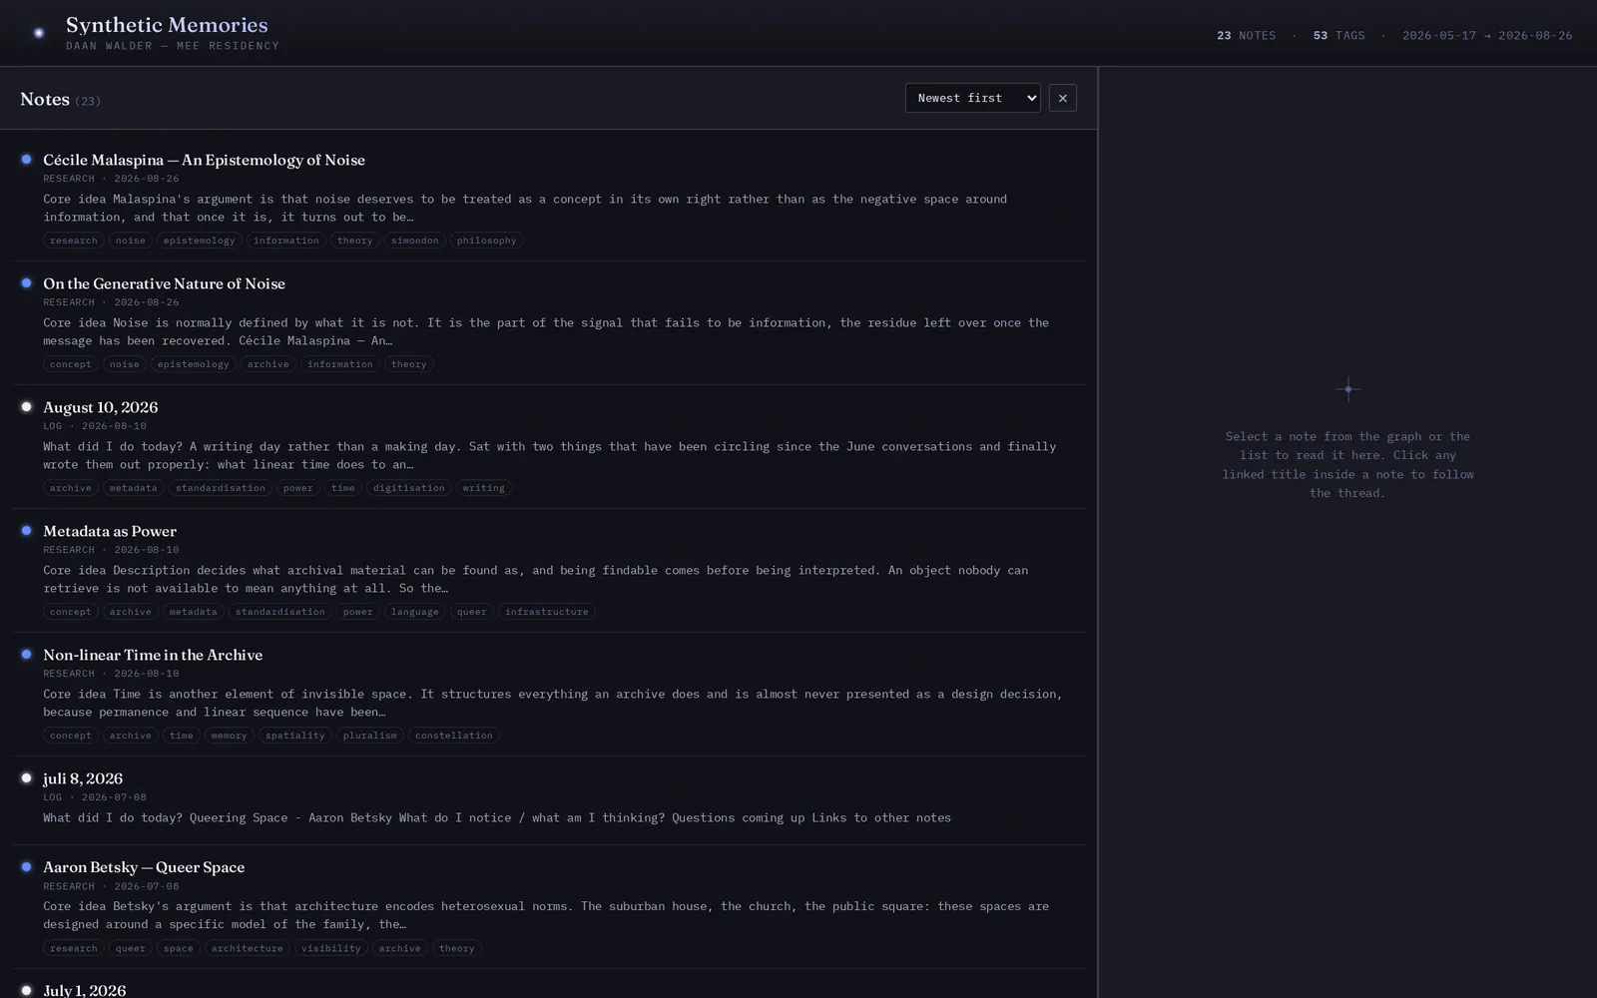The height and width of the screenshot is (998, 1597).
Task: Click blue dot beside Cécile Malaspina note
Action: tap(27, 159)
